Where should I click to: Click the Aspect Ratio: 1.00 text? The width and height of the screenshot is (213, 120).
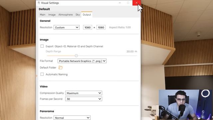[120, 27]
